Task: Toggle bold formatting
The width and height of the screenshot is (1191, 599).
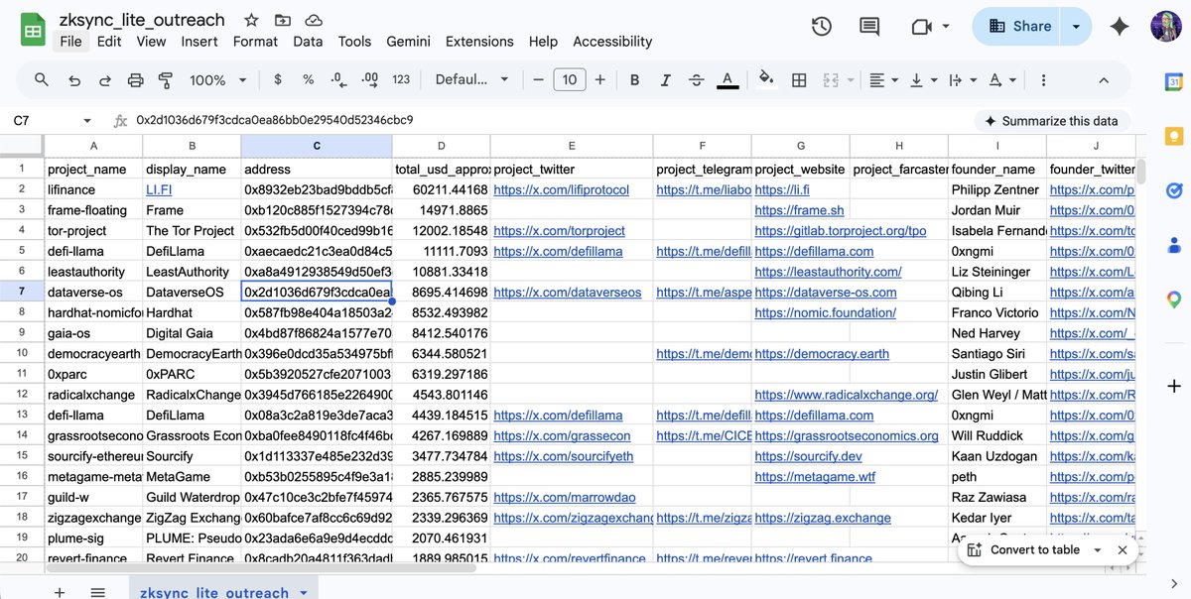Action: 635,79
